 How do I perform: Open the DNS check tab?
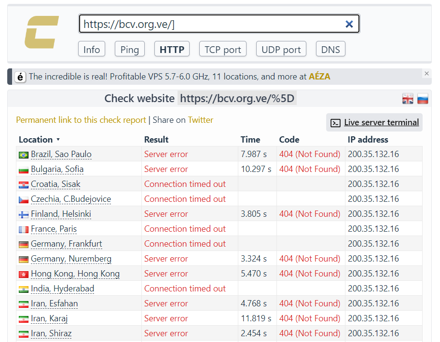click(x=330, y=49)
